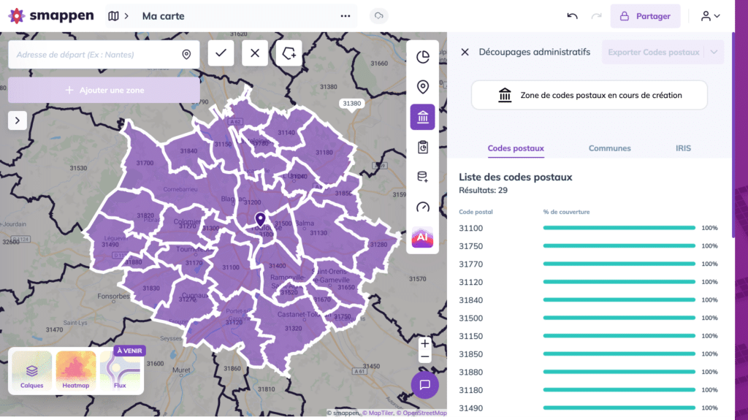This screenshot has height=420, width=748.
Task: Confirm selection with the checkmark button
Action: [221, 53]
